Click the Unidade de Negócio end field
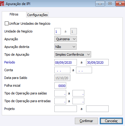 coord(74,31)
